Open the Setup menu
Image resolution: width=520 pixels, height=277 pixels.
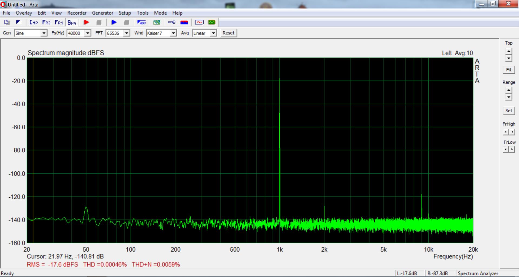click(x=125, y=13)
